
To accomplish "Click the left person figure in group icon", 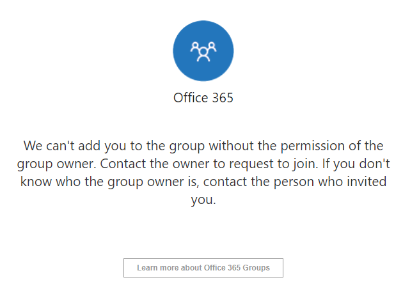I will point(195,47).
